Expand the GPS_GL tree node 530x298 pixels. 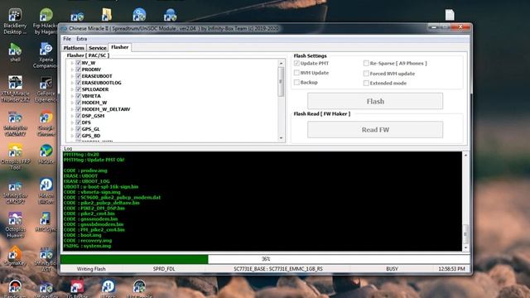pyautogui.click(x=72, y=129)
